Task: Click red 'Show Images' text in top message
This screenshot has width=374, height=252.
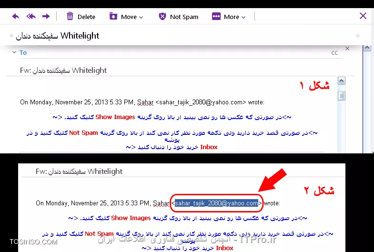Action: [x=115, y=117]
